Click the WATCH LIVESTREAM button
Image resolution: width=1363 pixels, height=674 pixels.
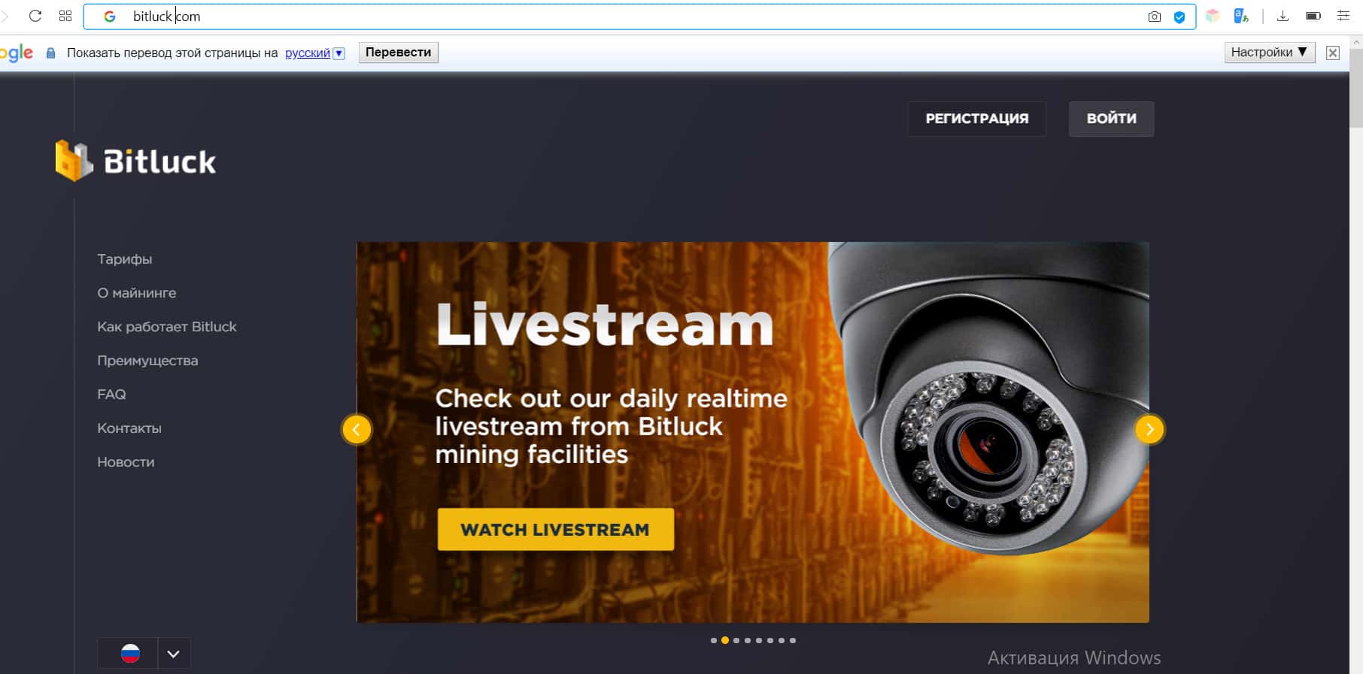click(555, 530)
